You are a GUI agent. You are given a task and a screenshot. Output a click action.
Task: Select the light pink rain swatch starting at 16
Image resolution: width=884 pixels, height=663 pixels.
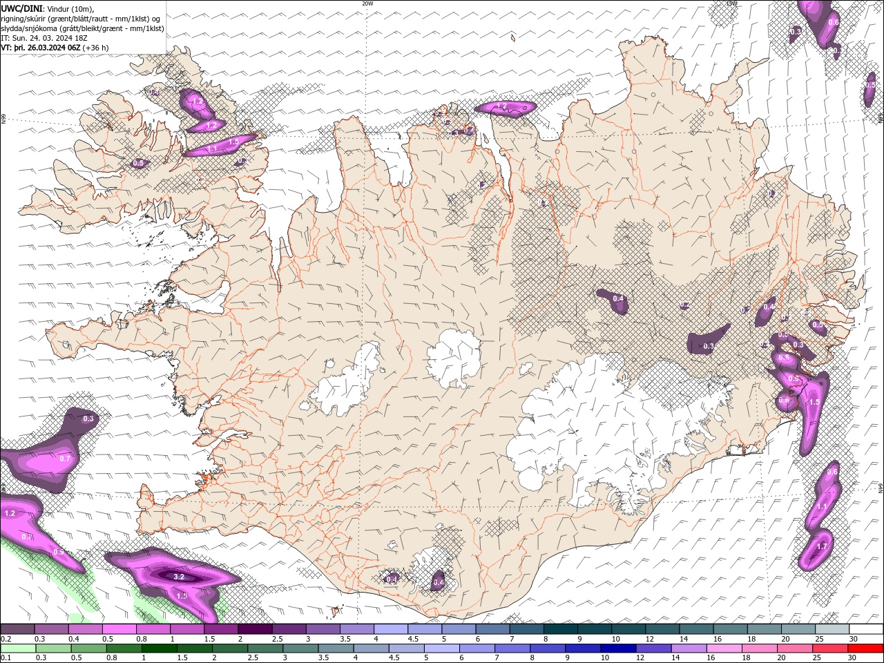(x=723, y=648)
